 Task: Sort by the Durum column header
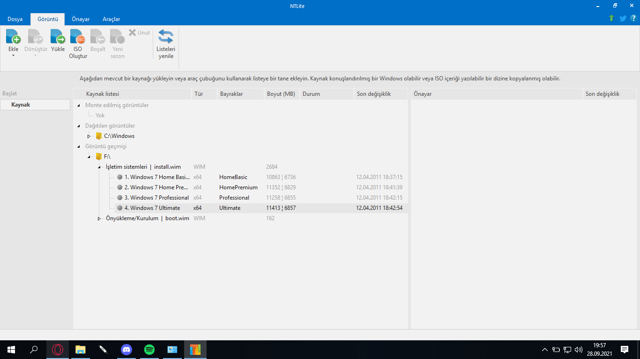pyautogui.click(x=327, y=94)
